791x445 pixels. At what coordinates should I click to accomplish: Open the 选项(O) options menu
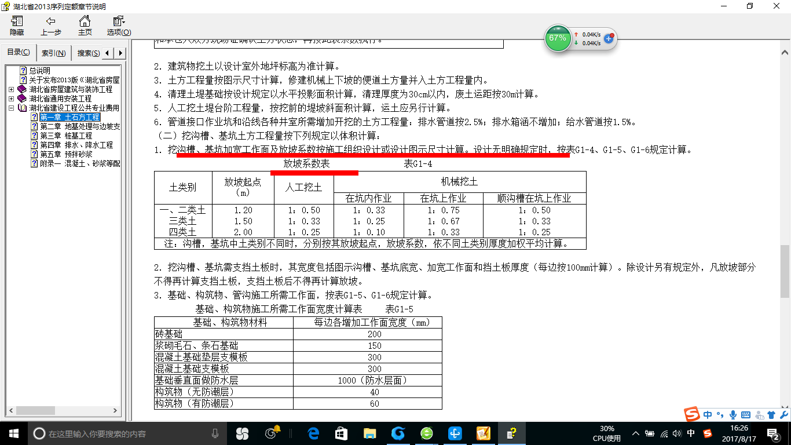119,26
